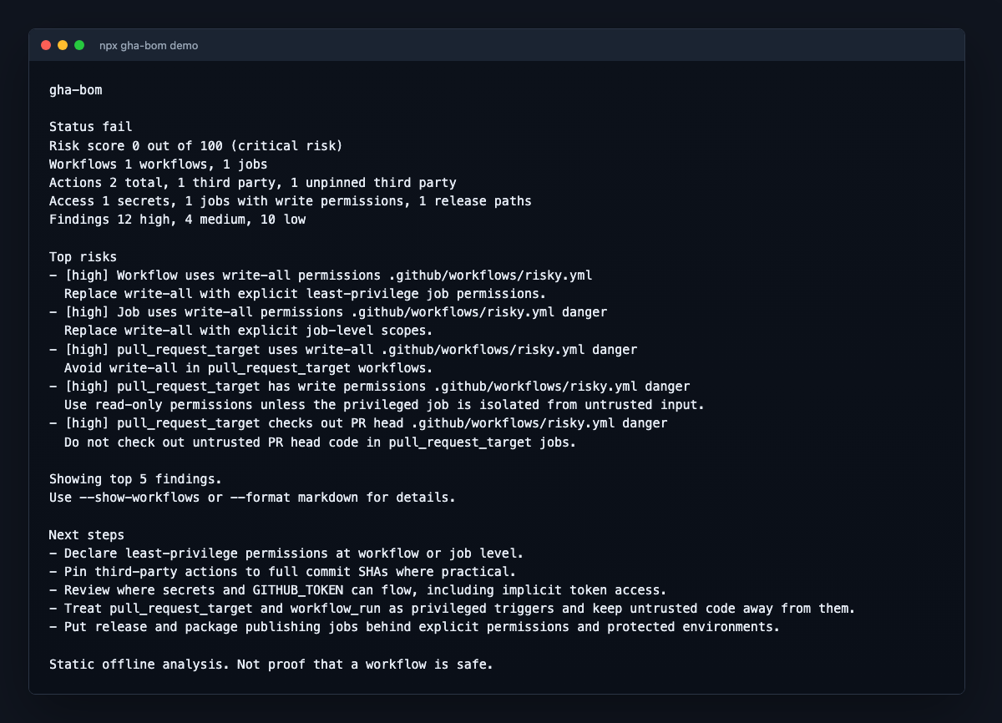This screenshot has height=723, width=1002.
Task: Click the red close window button
Action: pyautogui.click(x=46, y=45)
